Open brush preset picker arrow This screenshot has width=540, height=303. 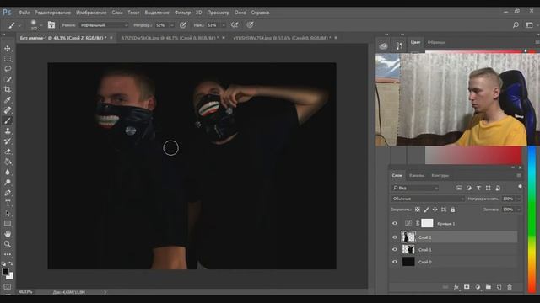point(41,25)
